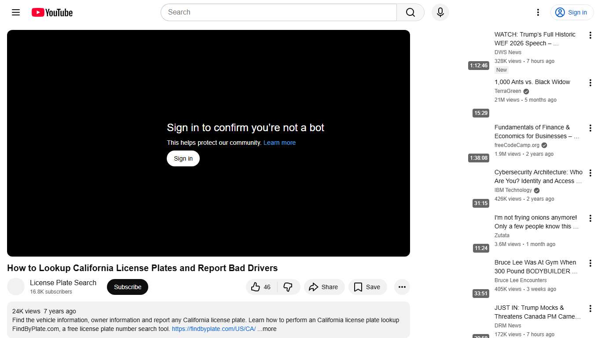Image resolution: width=601 pixels, height=338 pixels.
Task: Click the YouTube logo to go home
Action: (x=51, y=12)
